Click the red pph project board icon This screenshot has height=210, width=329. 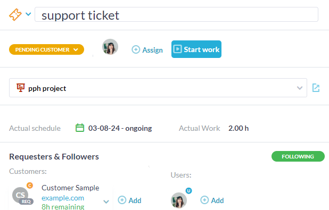21,88
